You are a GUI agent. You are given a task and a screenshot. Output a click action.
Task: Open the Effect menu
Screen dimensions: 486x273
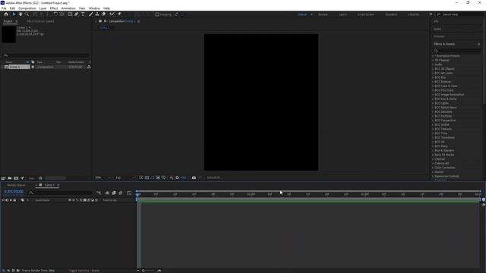point(54,8)
